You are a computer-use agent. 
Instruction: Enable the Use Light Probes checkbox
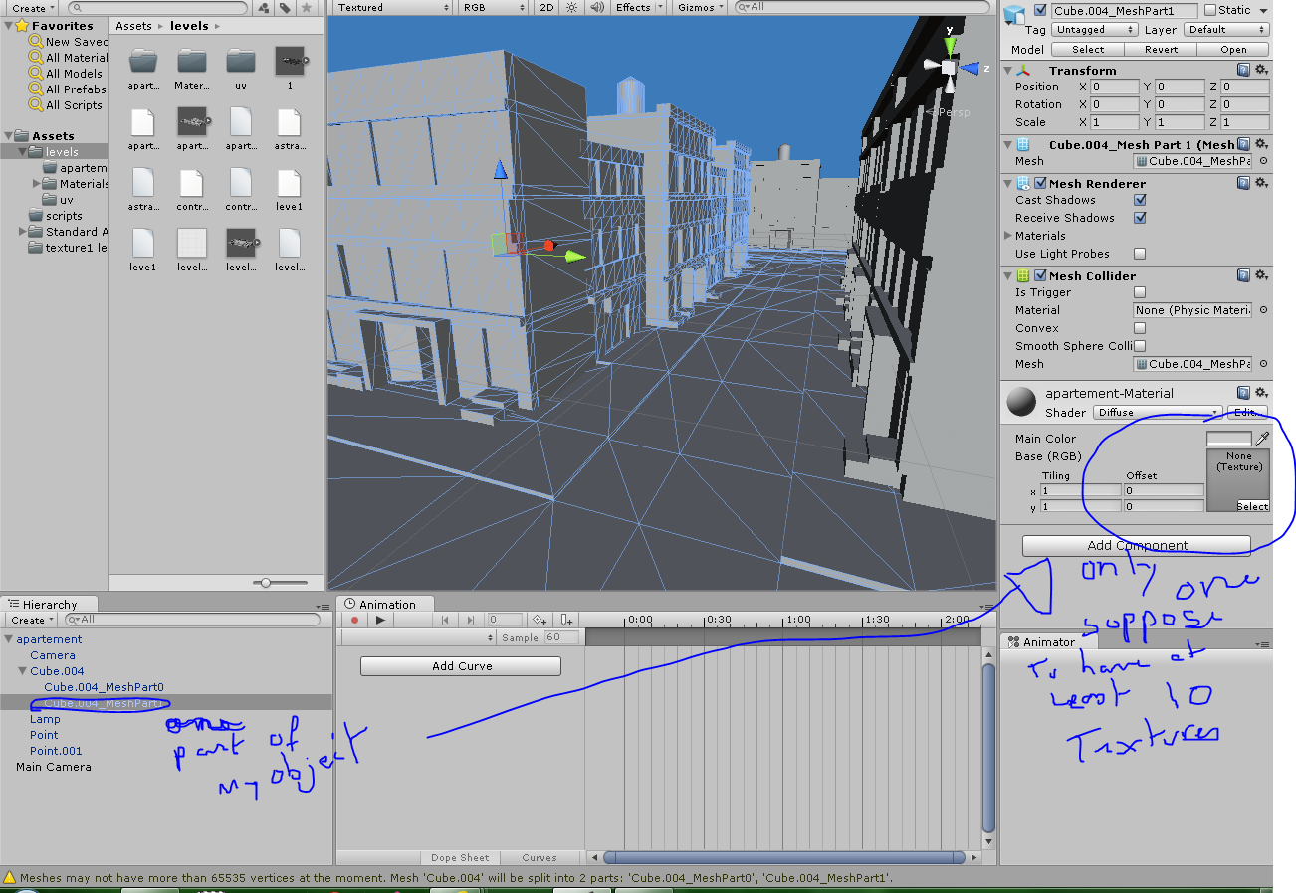(1140, 254)
